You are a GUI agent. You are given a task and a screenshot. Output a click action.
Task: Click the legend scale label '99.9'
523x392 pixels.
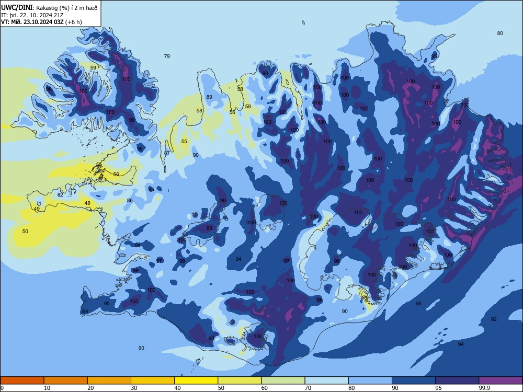pyautogui.click(x=484, y=388)
